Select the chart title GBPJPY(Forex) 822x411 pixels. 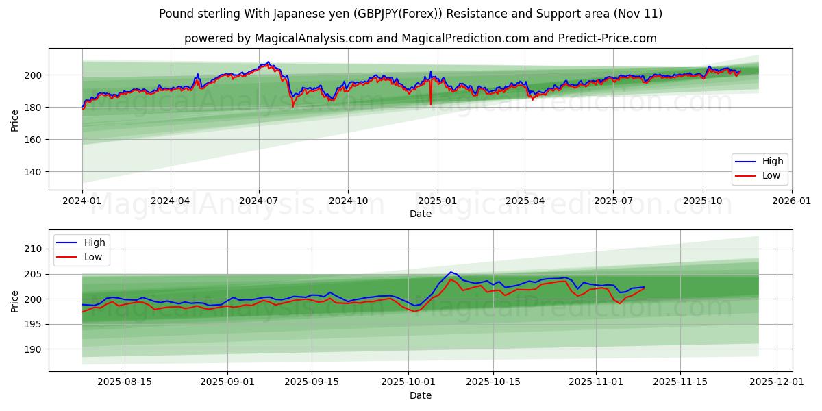coord(407,12)
